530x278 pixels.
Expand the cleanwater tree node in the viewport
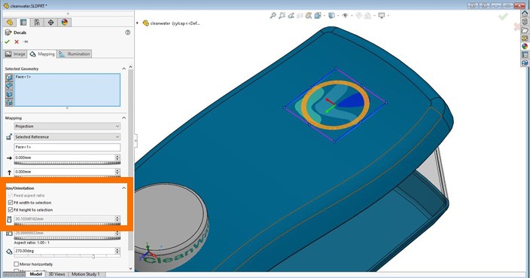[138, 23]
